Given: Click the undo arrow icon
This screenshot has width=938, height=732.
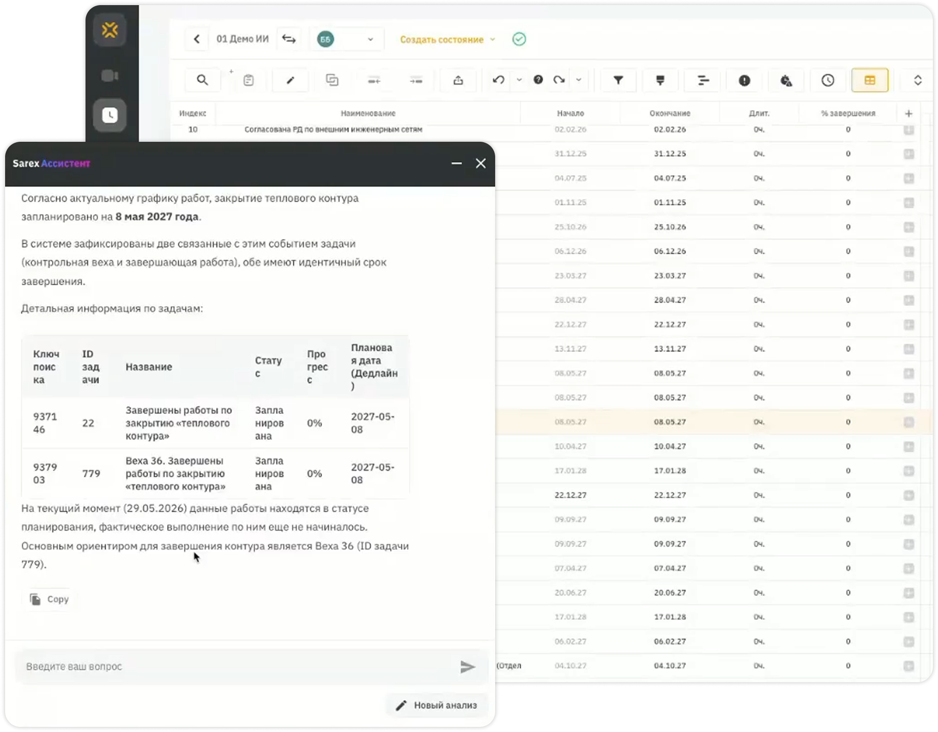Looking at the screenshot, I should pyautogui.click(x=499, y=80).
